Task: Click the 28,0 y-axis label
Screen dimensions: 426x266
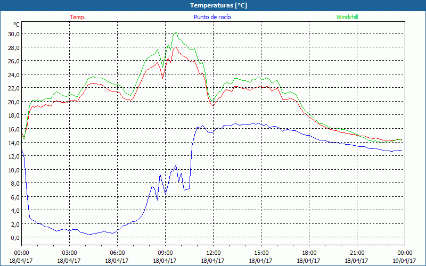Action: [14, 47]
